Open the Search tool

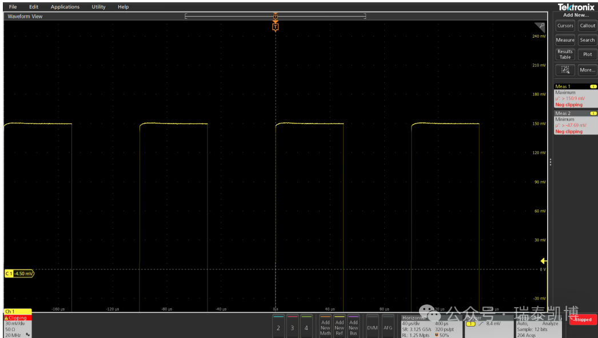tap(587, 40)
